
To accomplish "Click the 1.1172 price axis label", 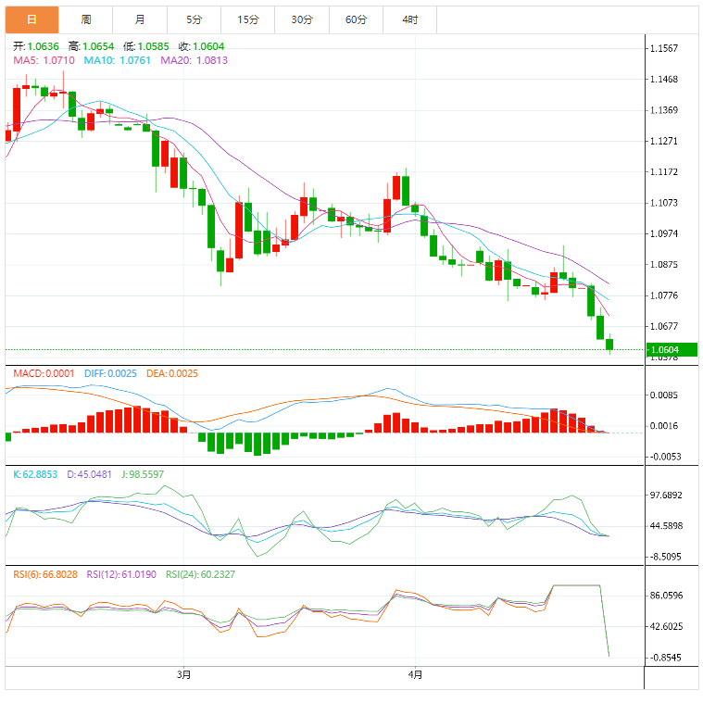I will pos(664,172).
